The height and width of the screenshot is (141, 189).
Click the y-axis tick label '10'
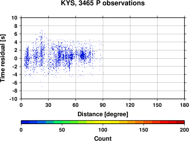tap(14, 18)
